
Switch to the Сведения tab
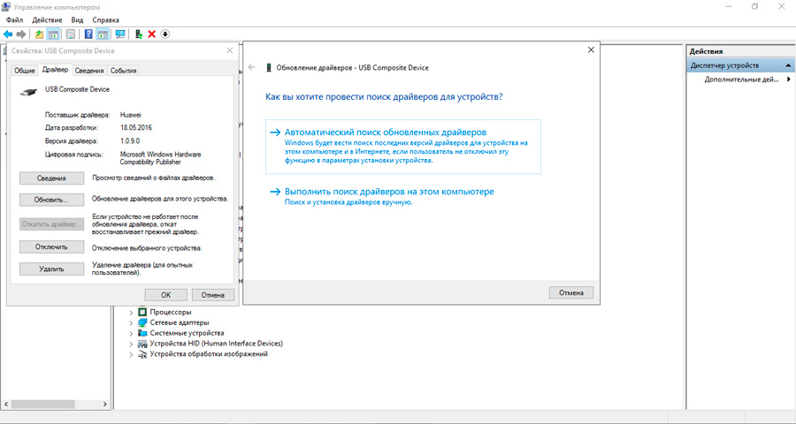88,71
